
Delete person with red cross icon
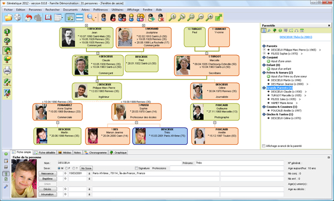coord(161,17)
